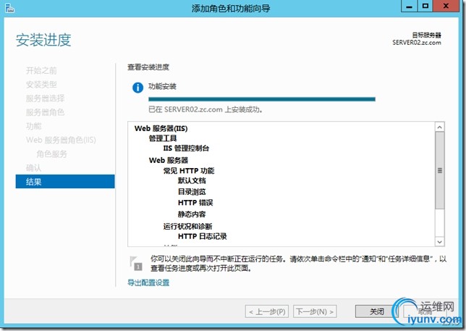
Task: Click the Web 服务器(IIS) root item
Action: click(x=161, y=128)
